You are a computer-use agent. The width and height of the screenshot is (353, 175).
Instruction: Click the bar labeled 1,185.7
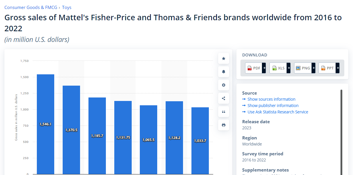[97, 136]
